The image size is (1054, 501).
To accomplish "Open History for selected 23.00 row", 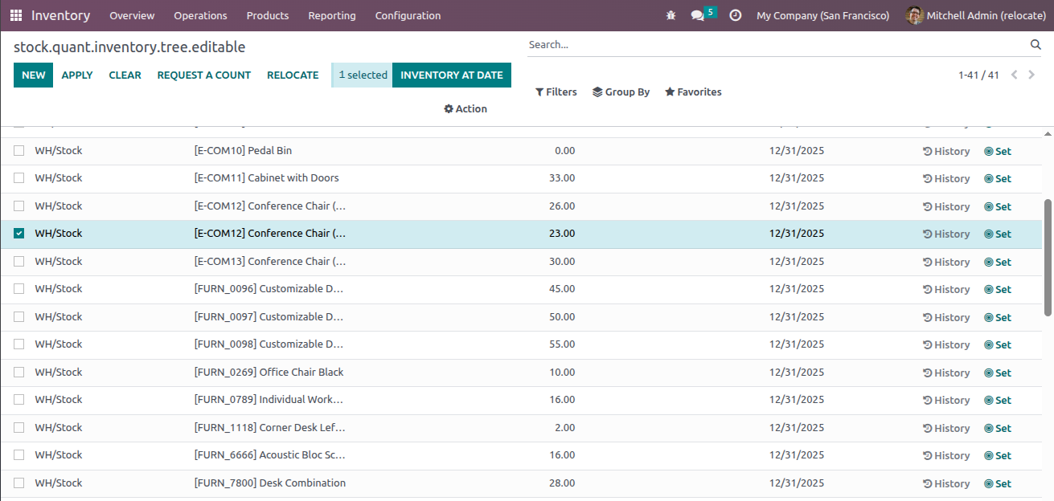I will 946,234.
